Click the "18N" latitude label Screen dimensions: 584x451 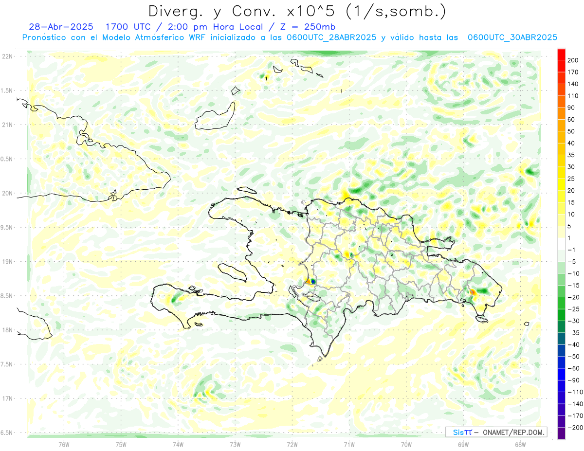coord(7,330)
